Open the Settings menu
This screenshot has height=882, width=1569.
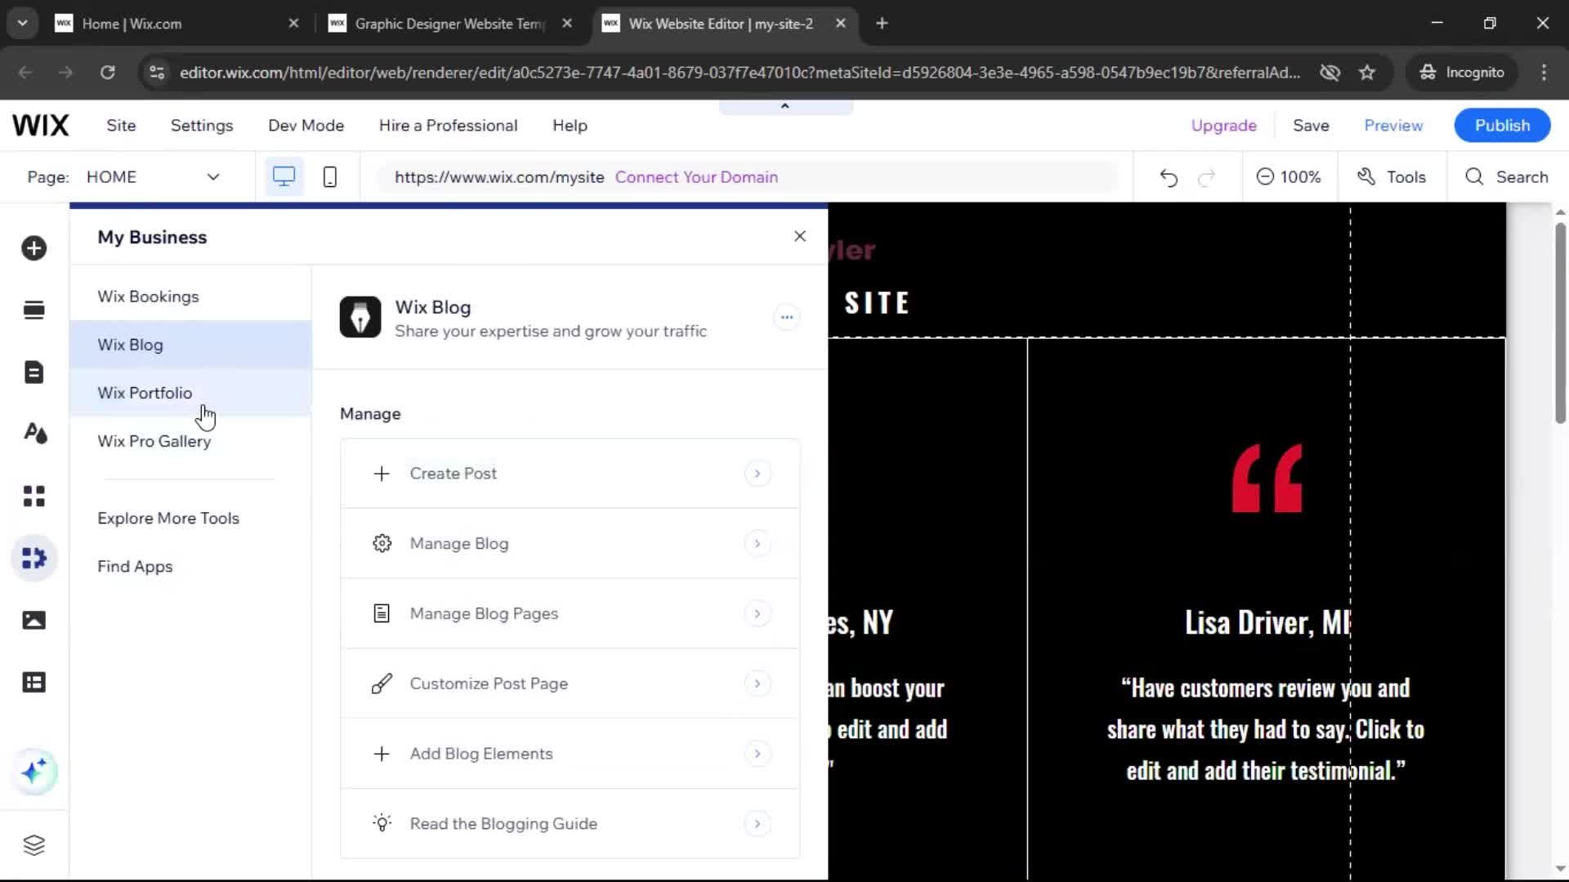(202, 126)
